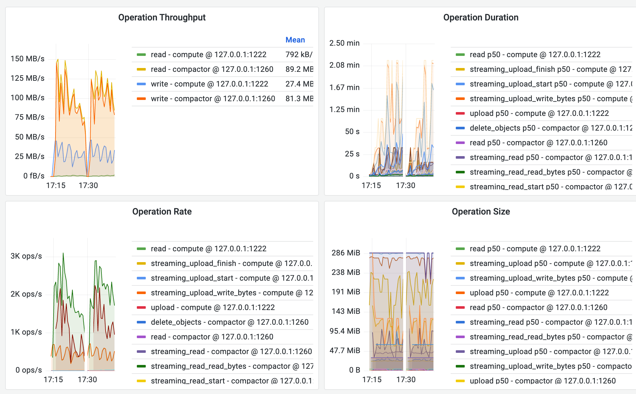Click the orange legend icon for write - compactor

(141, 99)
